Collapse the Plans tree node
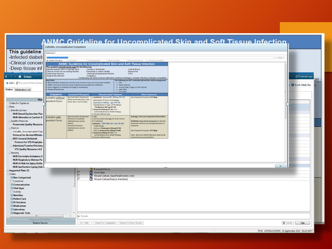Image resolution: width=332 pixels, height=249 pixels. point(8,107)
